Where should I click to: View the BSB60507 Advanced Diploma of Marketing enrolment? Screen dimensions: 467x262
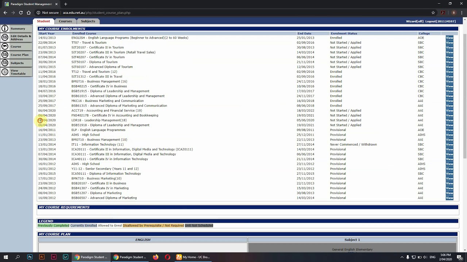[x=449, y=198]
